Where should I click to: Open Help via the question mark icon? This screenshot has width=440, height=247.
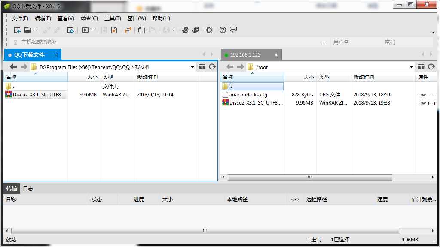click(x=223, y=30)
